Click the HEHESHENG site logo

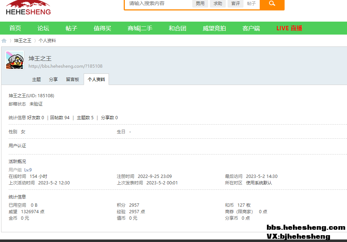[x=28, y=8]
